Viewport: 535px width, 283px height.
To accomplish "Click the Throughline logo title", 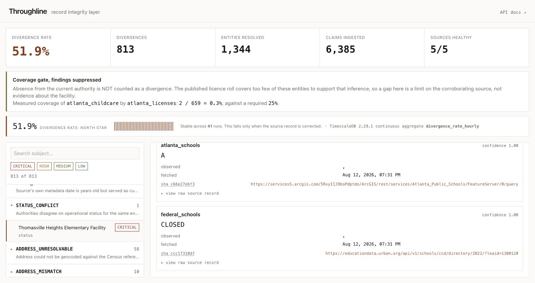I will [28, 11].
